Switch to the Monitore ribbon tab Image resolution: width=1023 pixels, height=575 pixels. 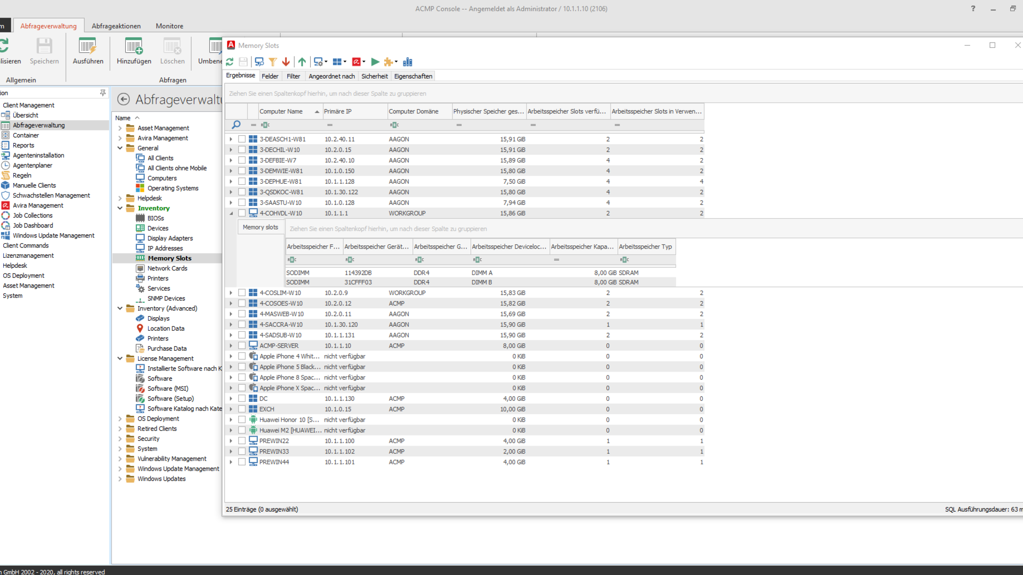[x=169, y=26]
